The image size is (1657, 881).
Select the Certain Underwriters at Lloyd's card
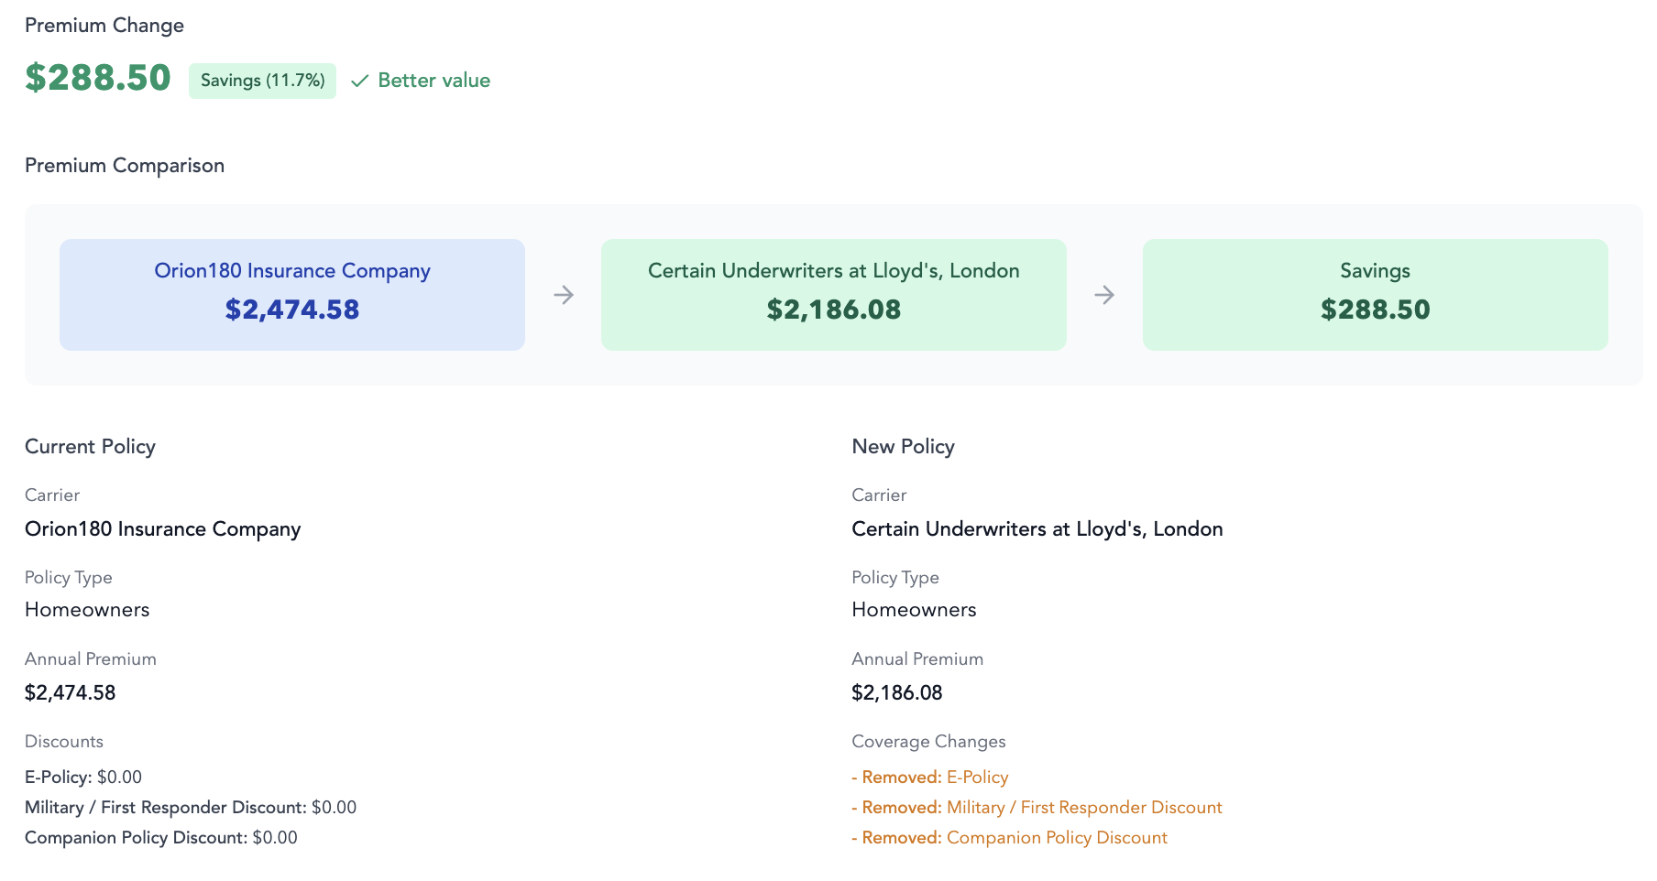834,295
